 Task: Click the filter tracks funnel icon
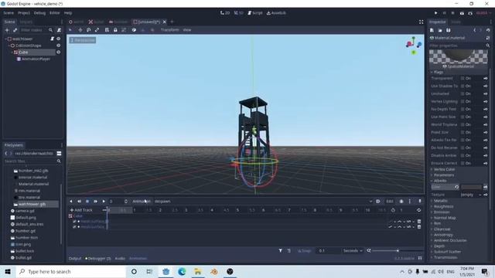280,251
